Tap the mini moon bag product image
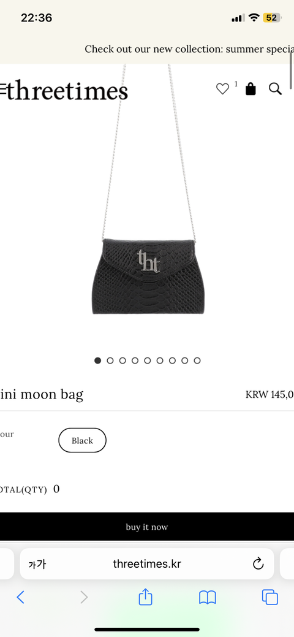This screenshot has width=294, height=637. [148, 277]
